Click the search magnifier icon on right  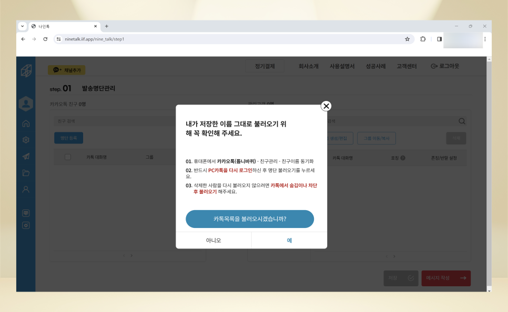pos(462,121)
